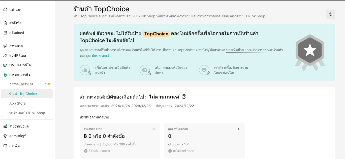
Task: Click the camera icon for LIVE และวิดีโอ
Action: (x=5, y=65)
